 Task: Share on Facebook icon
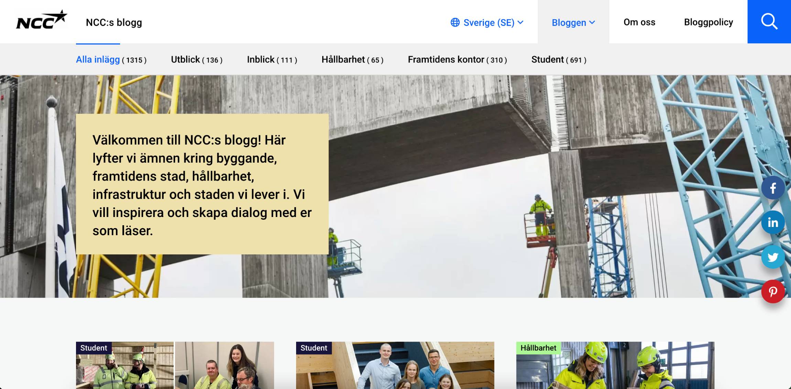pyautogui.click(x=773, y=188)
